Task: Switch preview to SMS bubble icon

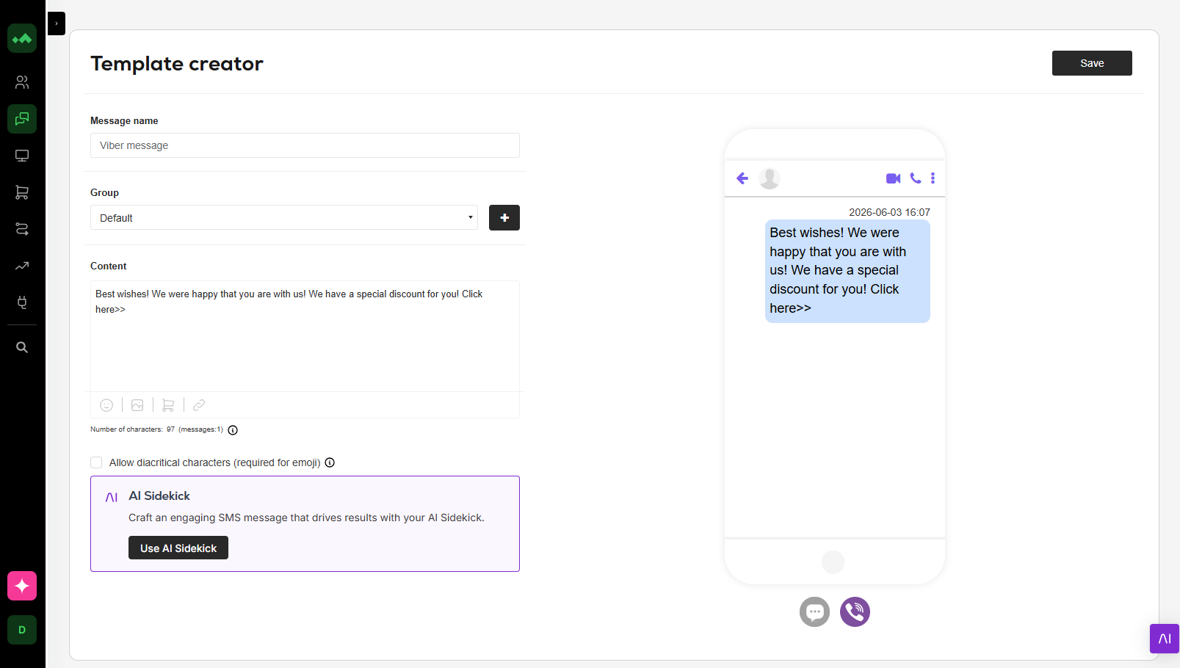Action: pyautogui.click(x=814, y=611)
